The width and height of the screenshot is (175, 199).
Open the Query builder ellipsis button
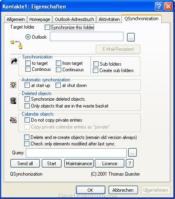132,153
